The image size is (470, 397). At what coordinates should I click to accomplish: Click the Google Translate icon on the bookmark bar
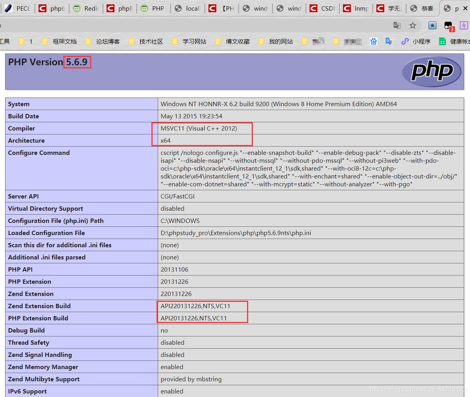click(x=389, y=41)
